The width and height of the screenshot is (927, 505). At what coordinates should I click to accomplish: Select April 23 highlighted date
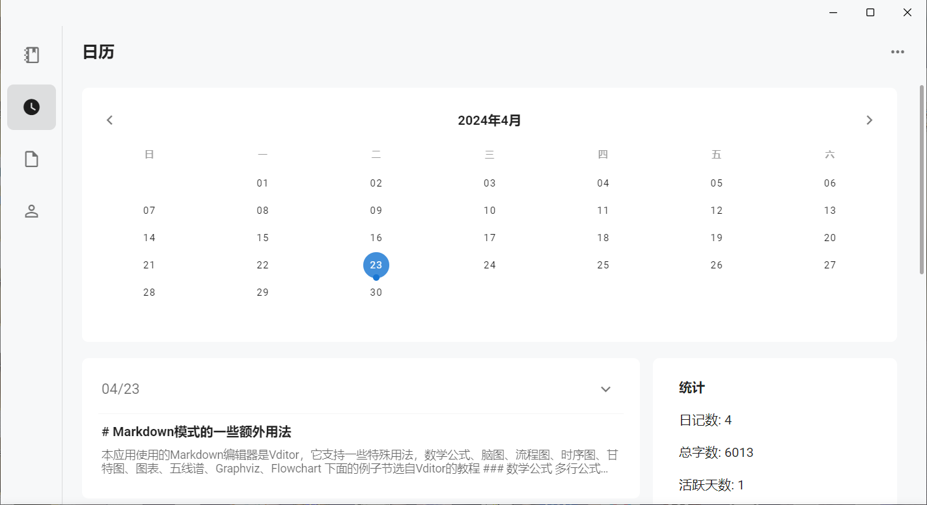pyautogui.click(x=376, y=265)
